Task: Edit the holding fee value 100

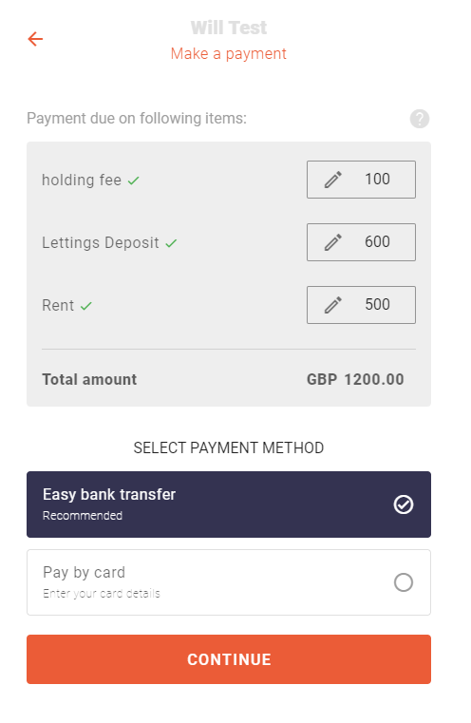Action: (x=377, y=179)
